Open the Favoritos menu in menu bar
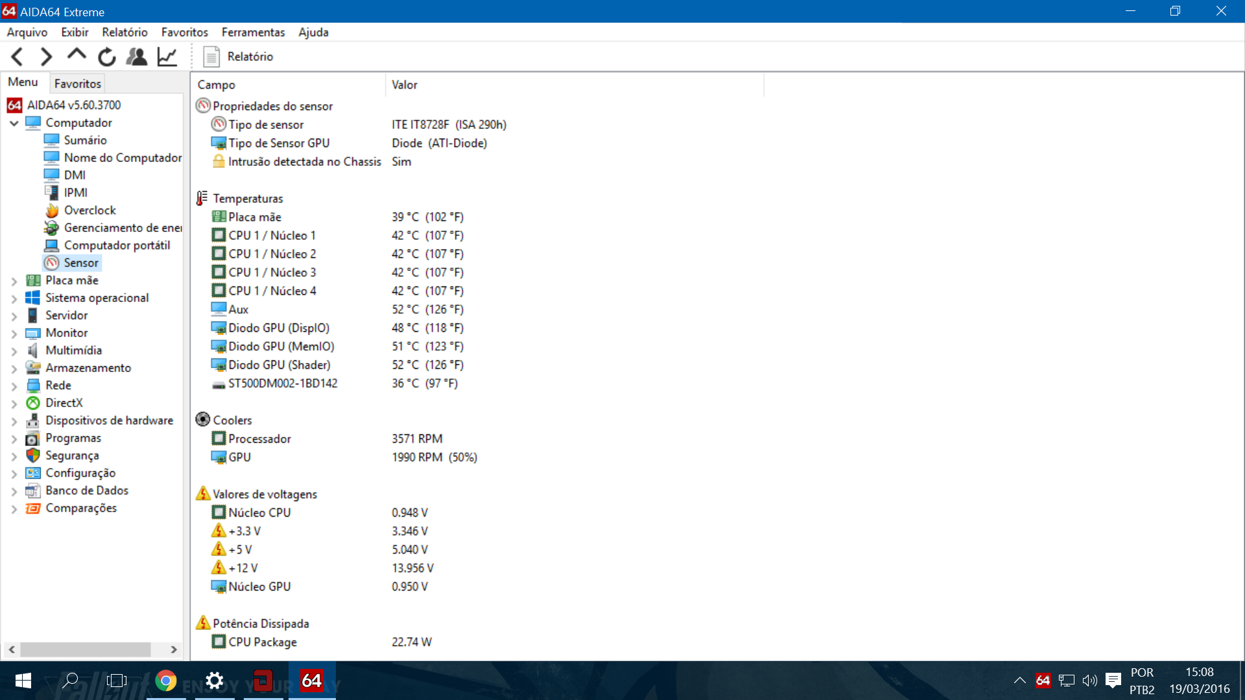The image size is (1245, 700). (x=185, y=32)
